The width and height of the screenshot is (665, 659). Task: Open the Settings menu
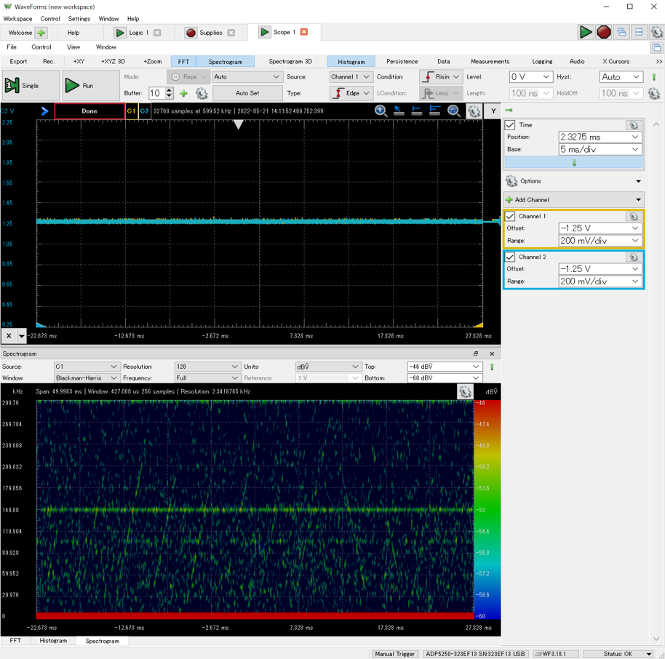(79, 19)
